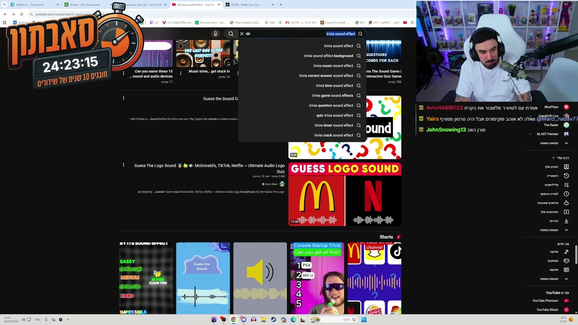
Task: Open the Music explore icon in the sidebar
Action: coord(566,252)
